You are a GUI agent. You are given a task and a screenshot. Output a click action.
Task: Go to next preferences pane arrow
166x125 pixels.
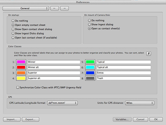pyautogui.click(x=64, y=8)
